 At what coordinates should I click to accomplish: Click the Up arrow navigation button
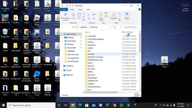(73, 27)
